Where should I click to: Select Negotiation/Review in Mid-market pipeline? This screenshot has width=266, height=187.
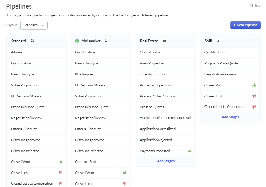pos(101,118)
